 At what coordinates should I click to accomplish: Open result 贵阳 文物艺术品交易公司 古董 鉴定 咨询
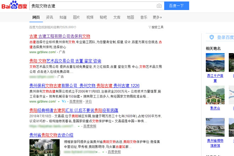[x=65, y=61]
